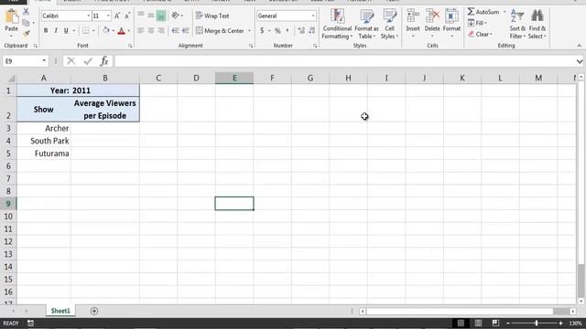The width and height of the screenshot is (586, 329).
Task: Align text left
Action: (x=141, y=30)
